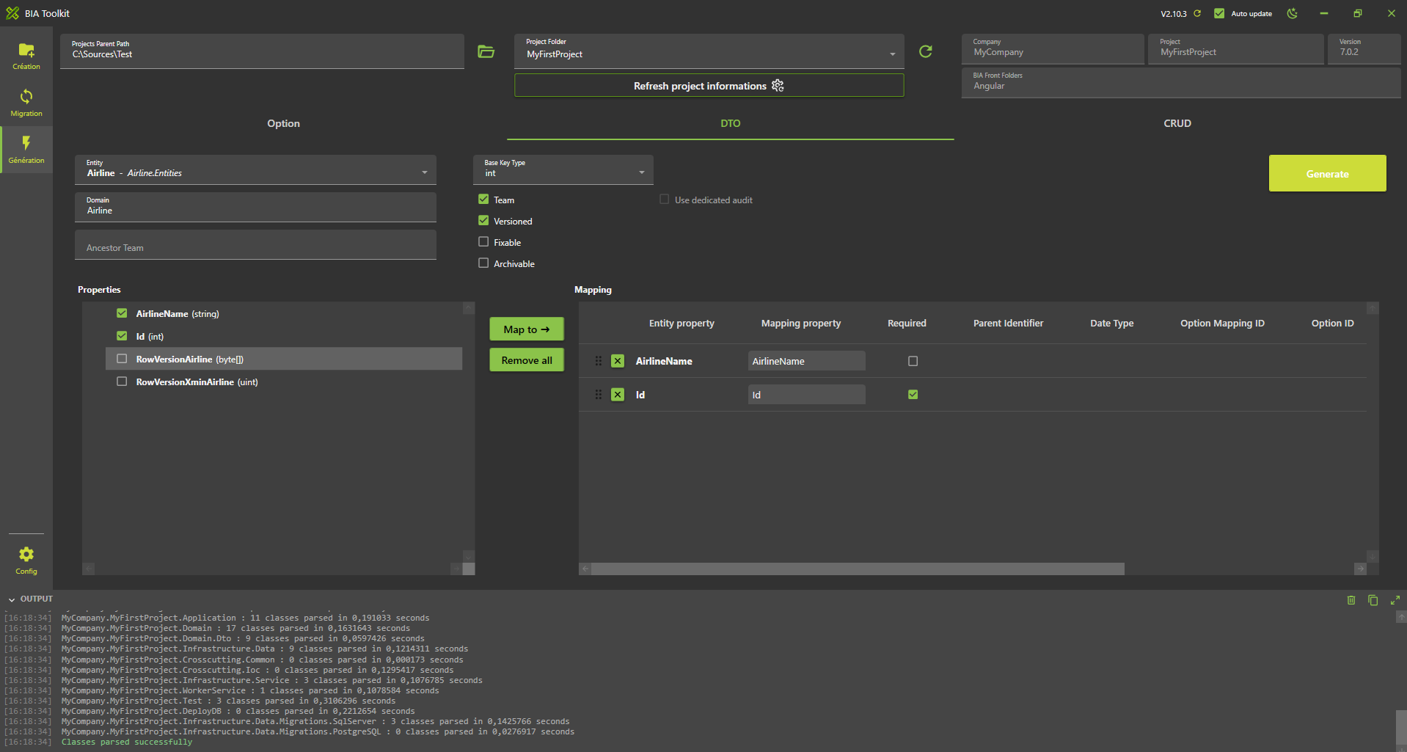Image resolution: width=1407 pixels, height=752 pixels.
Task: Click output panel vertical scrollbar thumb
Action: click(1400, 727)
